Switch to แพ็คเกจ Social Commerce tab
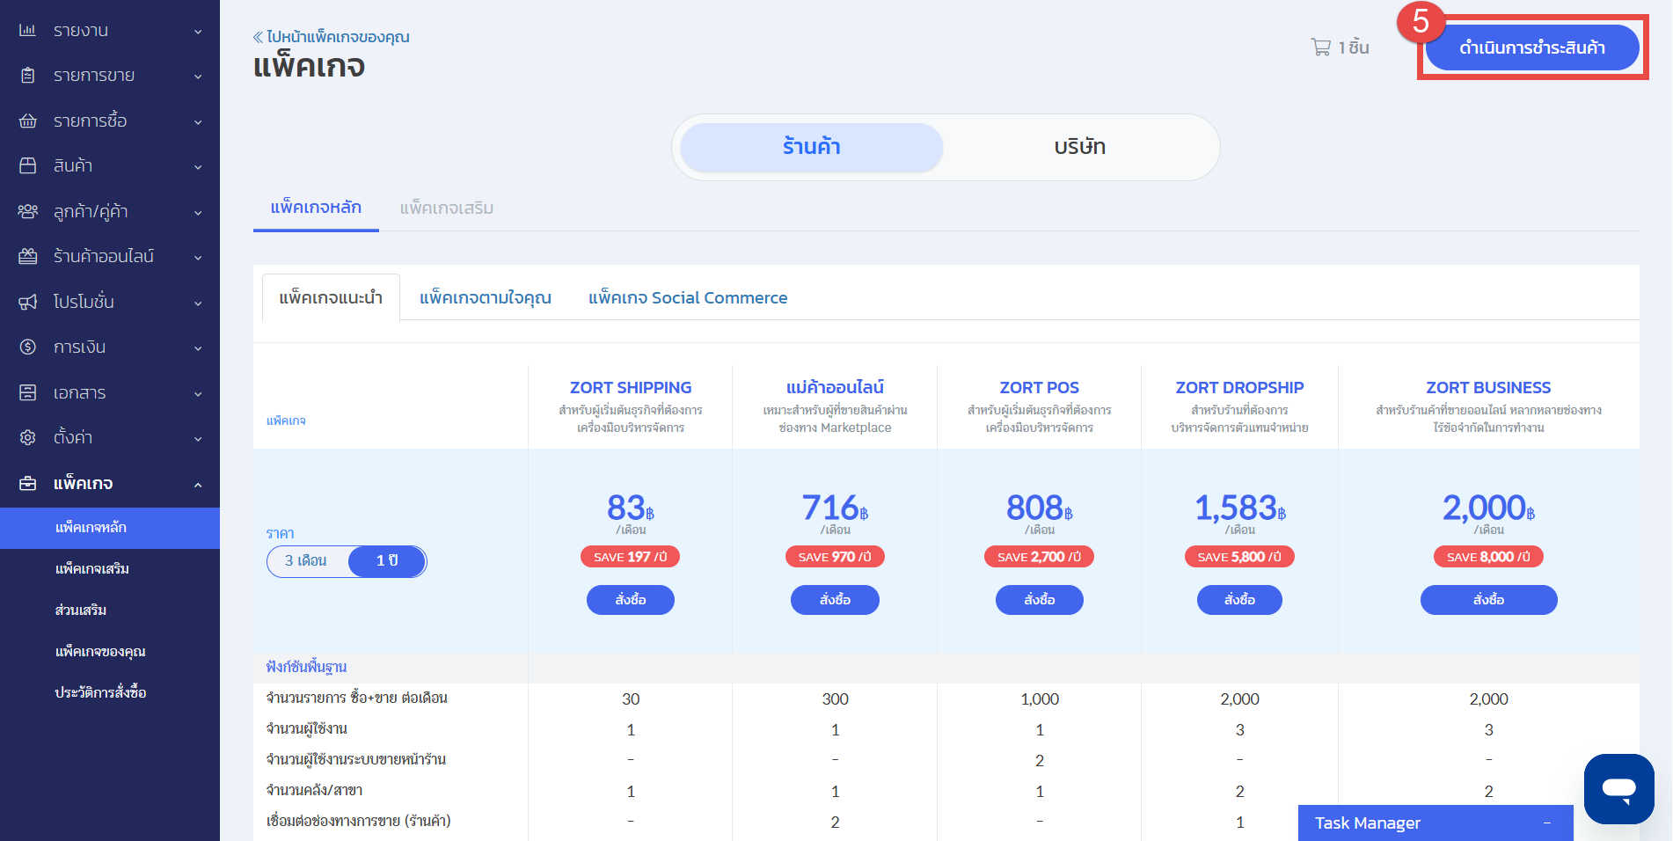 click(687, 298)
